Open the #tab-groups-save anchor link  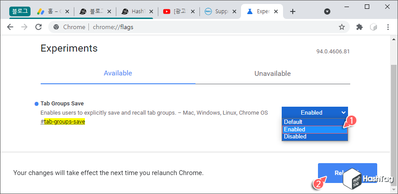coord(63,122)
